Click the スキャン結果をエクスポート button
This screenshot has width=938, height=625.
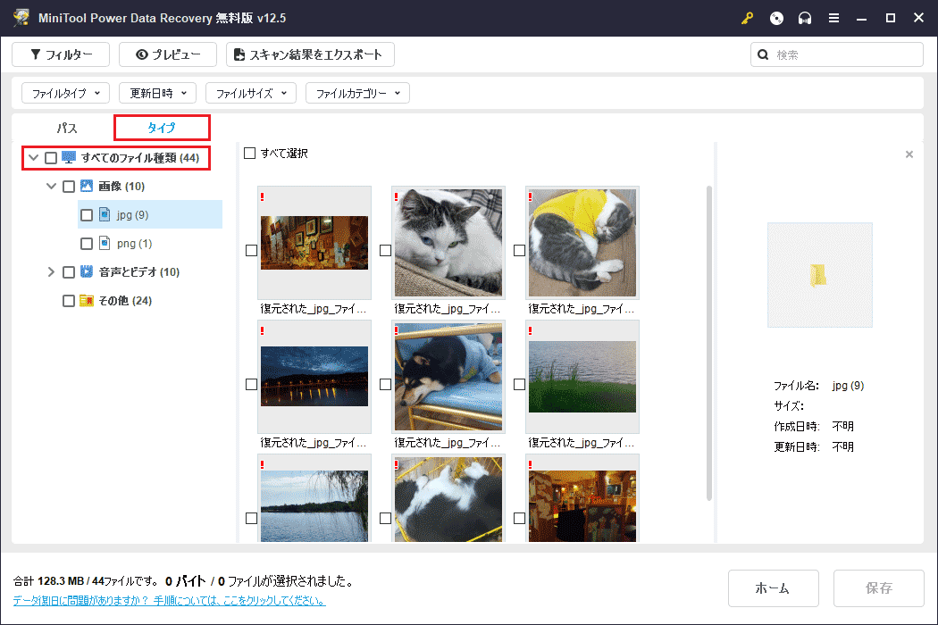tap(310, 54)
